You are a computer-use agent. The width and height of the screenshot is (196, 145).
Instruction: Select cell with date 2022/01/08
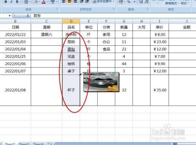point(15,90)
